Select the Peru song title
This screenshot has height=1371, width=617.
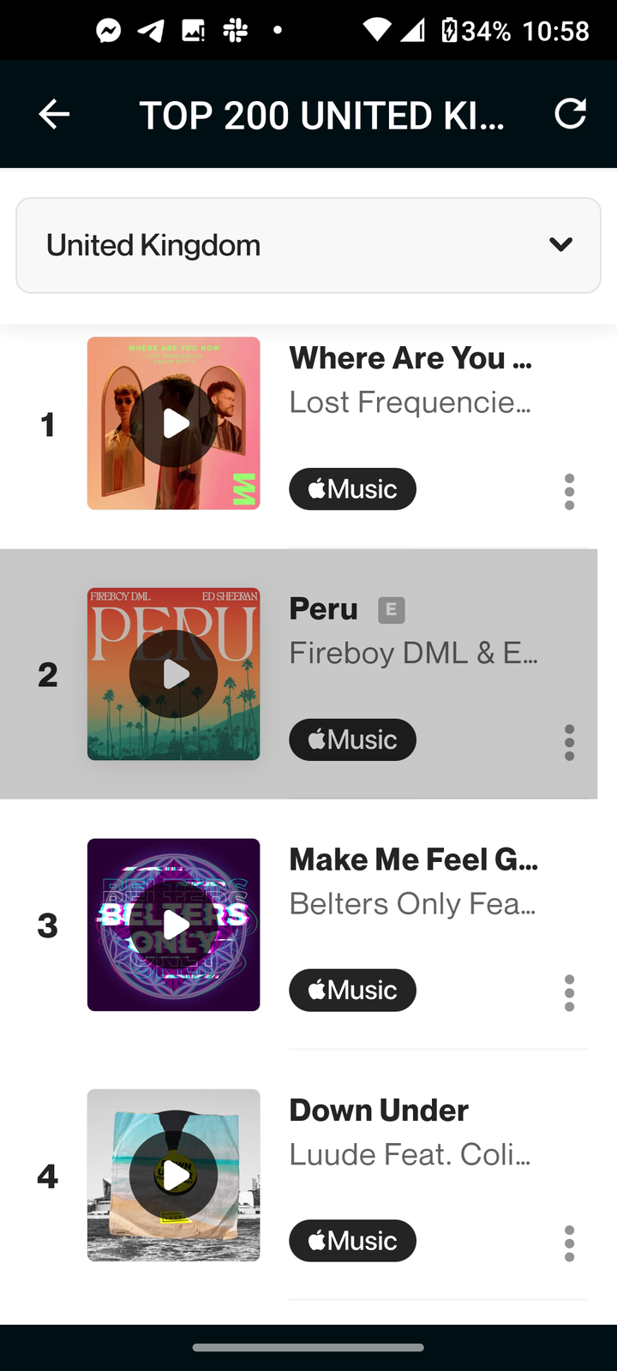323,609
